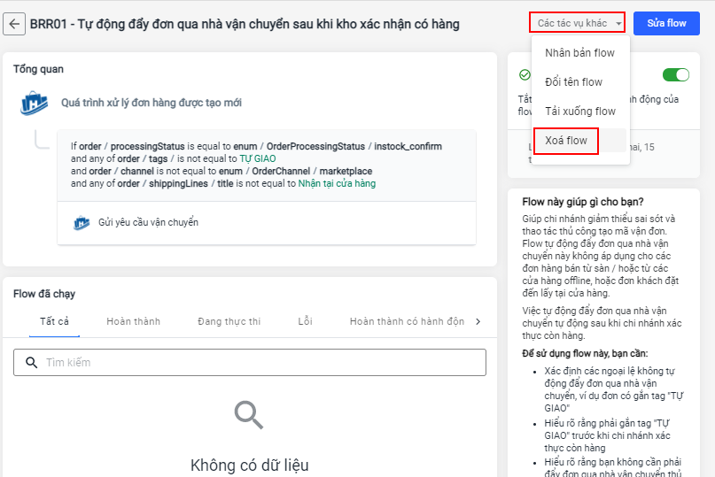This screenshot has height=477, width=715.
Task: Toggle the flow enable switch off
Action: [675, 75]
